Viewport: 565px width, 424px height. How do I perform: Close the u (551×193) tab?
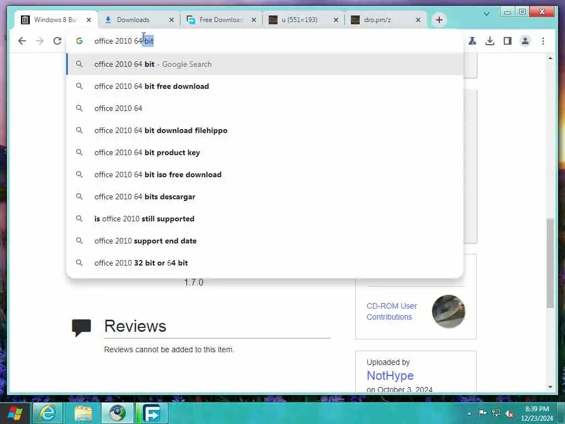[336, 20]
